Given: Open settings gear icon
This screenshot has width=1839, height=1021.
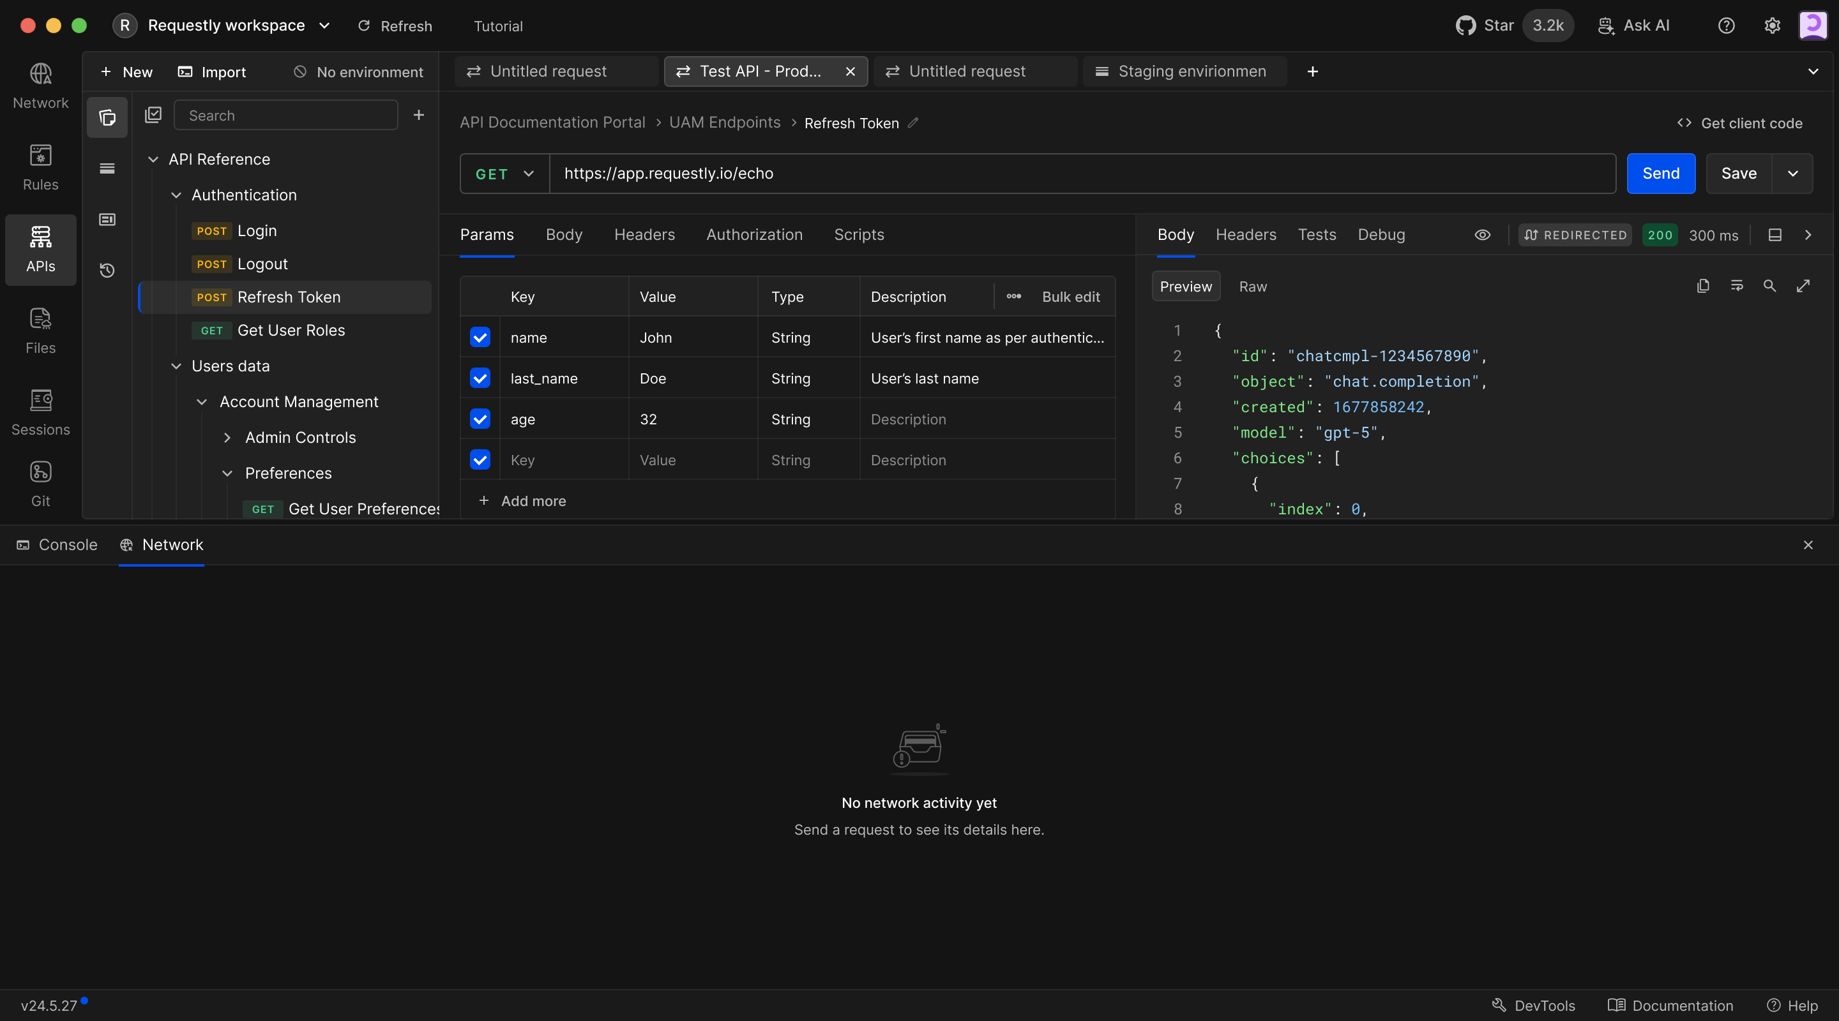Looking at the screenshot, I should click(x=1773, y=26).
